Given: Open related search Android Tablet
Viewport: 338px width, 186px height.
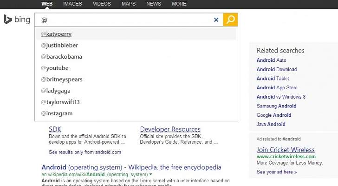Looking at the screenshot, I should pyautogui.click(x=273, y=79).
